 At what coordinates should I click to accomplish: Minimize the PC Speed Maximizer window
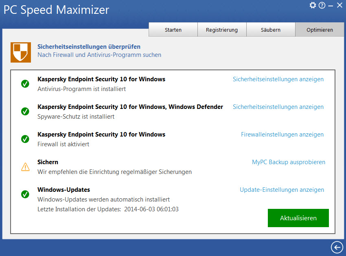(331, 6)
